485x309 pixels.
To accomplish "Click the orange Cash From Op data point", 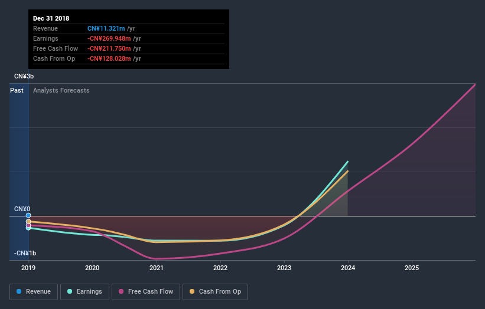I will click(28, 221).
